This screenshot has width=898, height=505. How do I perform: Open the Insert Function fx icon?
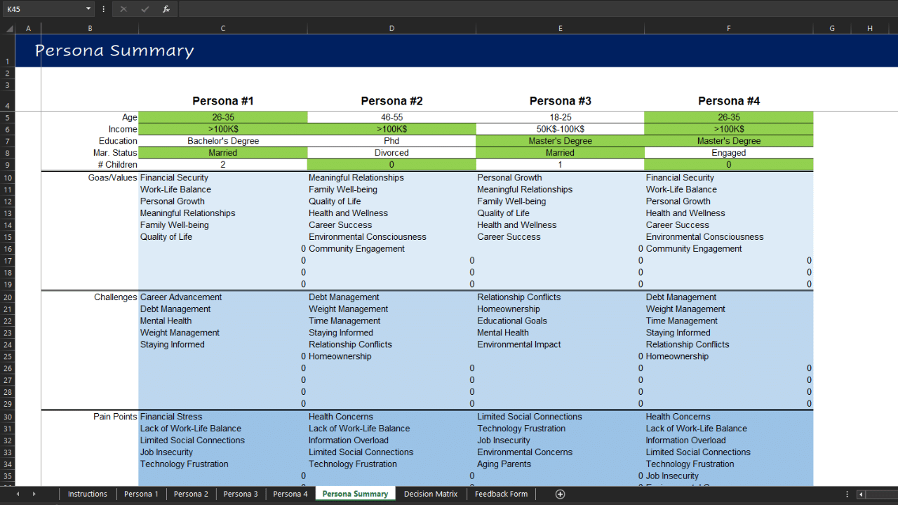[166, 9]
